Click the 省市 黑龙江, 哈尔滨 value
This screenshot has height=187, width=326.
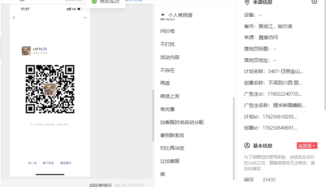[x=275, y=26]
